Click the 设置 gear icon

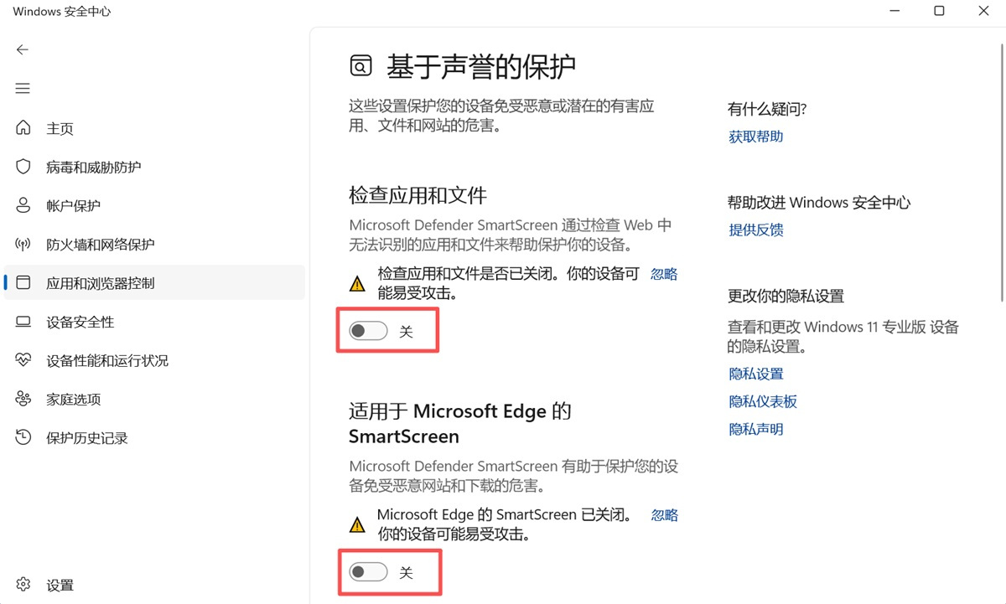[23, 585]
